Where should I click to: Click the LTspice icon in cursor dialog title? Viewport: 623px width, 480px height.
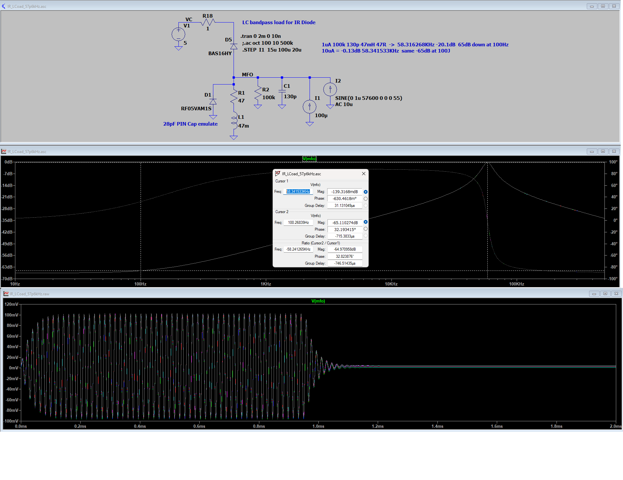point(278,174)
